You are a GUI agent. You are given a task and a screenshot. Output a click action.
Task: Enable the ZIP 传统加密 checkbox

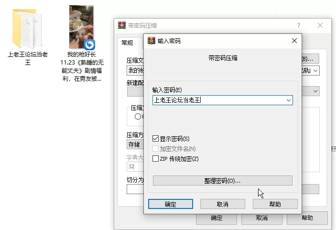pyautogui.click(x=155, y=159)
